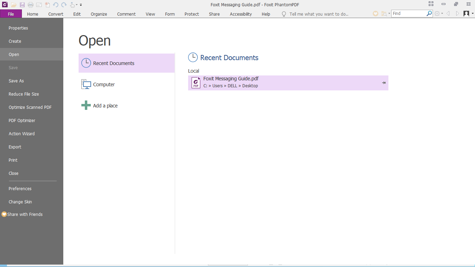475x267 pixels.
Task: Click the Undo arrow icon
Action: tap(56, 5)
